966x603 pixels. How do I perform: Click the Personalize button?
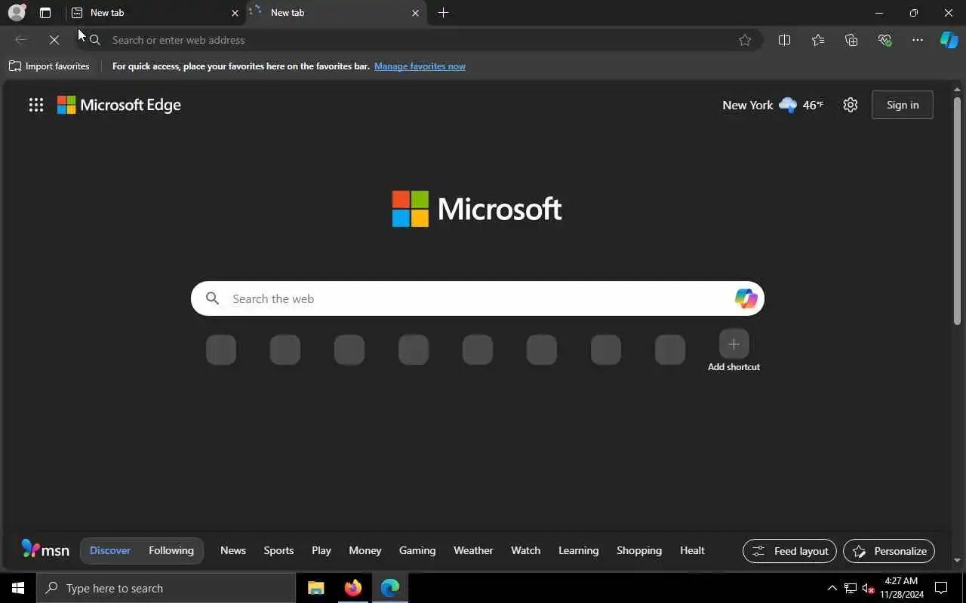pos(889,551)
